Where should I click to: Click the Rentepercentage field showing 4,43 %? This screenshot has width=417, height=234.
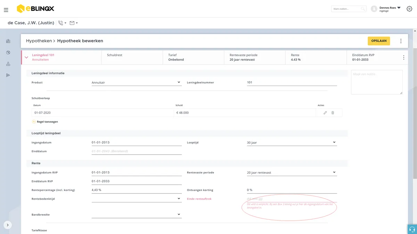click(x=136, y=190)
